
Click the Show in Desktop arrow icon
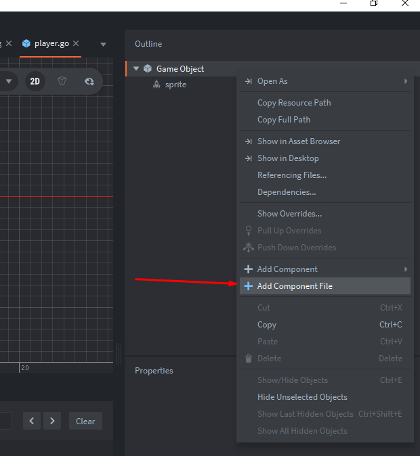click(x=249, y=158)
